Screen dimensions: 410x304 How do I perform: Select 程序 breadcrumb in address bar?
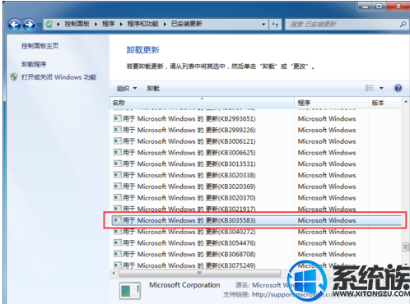coord(108,24)
